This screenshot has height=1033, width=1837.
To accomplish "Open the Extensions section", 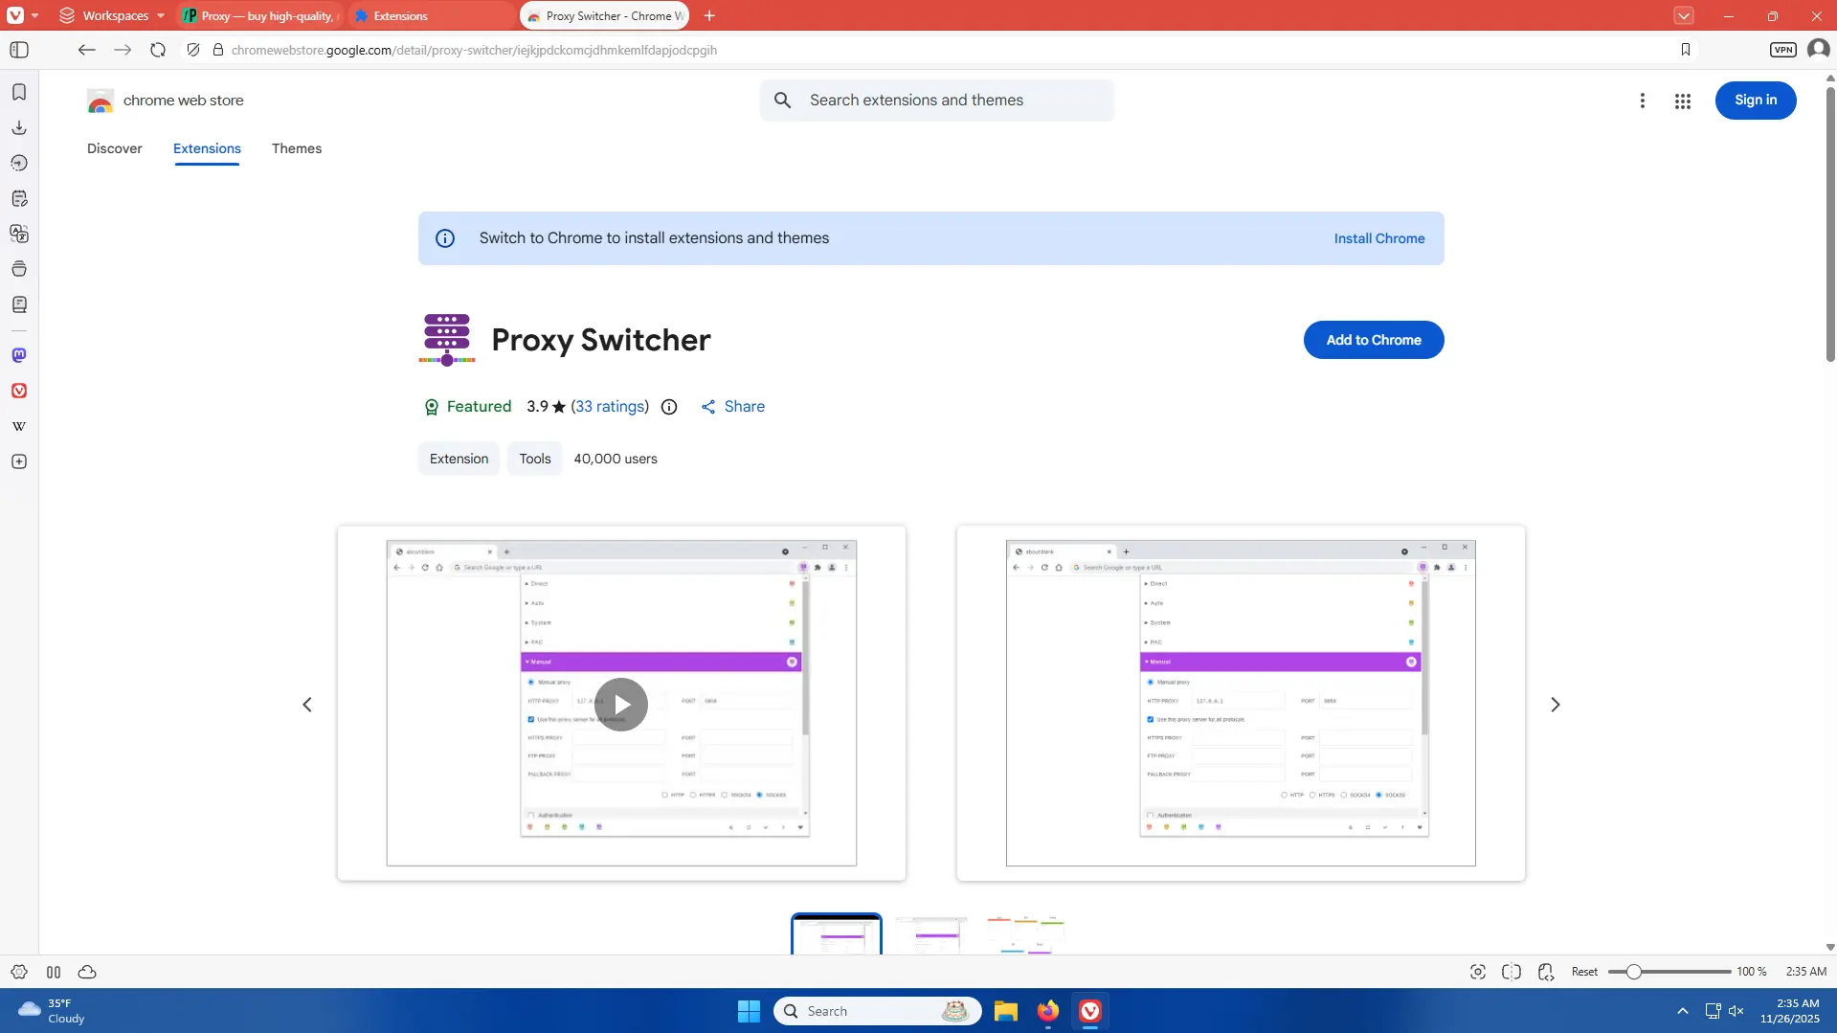I will coord(207,148).
